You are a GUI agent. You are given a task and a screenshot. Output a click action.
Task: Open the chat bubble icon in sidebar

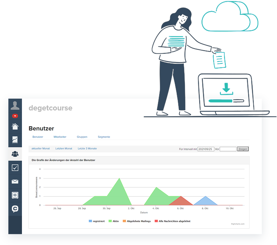tap(15, 209)
